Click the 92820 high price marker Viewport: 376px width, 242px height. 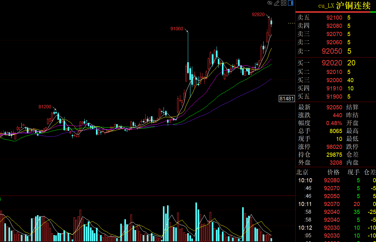point(258,14)
